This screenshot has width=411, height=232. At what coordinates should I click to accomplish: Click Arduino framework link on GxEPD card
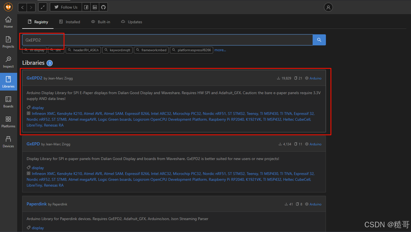click(x=315, y=144)
